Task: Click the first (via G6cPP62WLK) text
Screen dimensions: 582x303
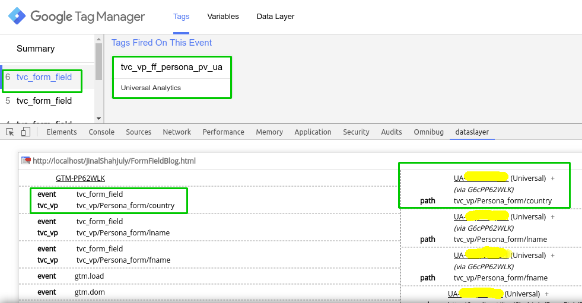Action: point(484,190)
